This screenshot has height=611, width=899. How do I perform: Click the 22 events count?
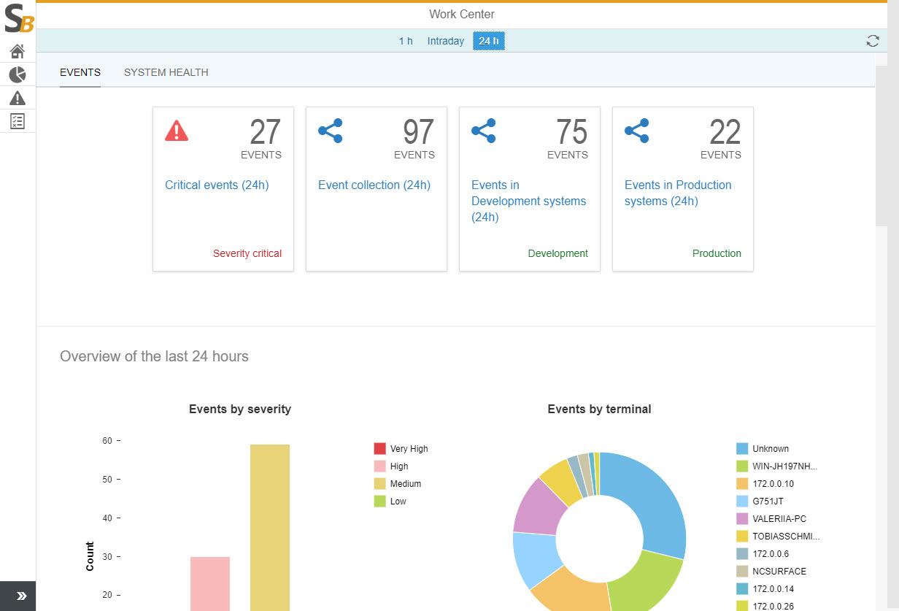(725, 132)
